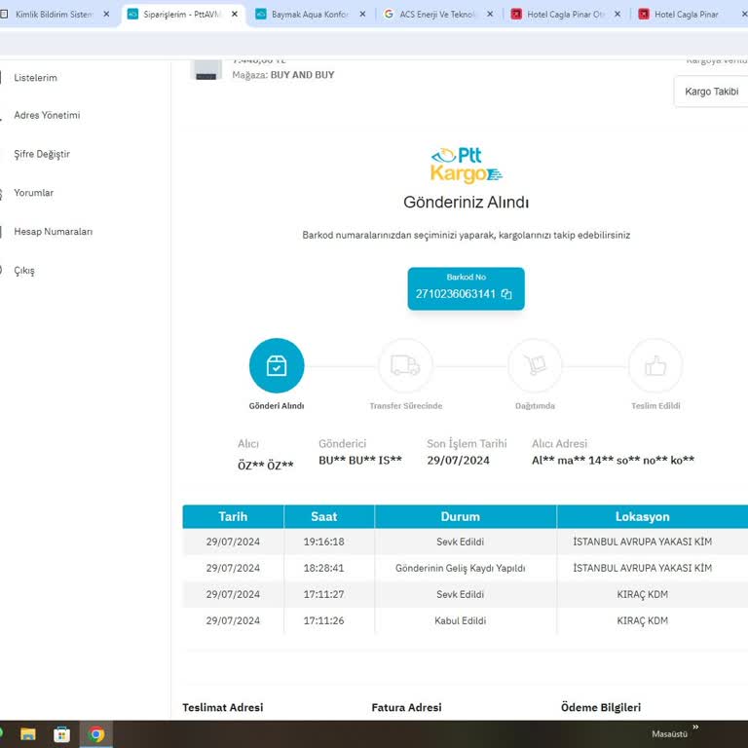Click the Son İşlem Tarihi value 29/07/2024
The height and width of the screenshot is (748, 748).
point(458,461)
